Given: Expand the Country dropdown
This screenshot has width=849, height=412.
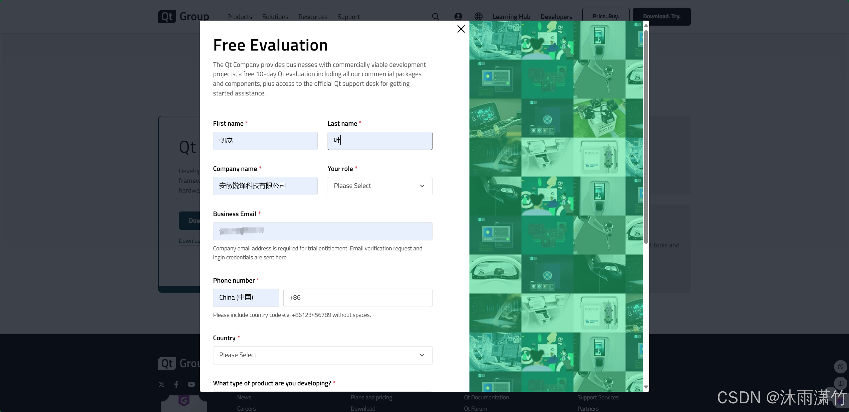Looking at the screenshot, I should (x=323, y=355).
